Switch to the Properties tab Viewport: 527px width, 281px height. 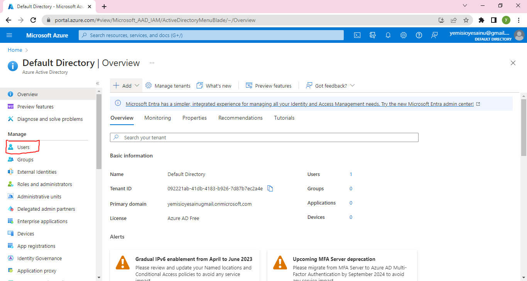(194, 118)
